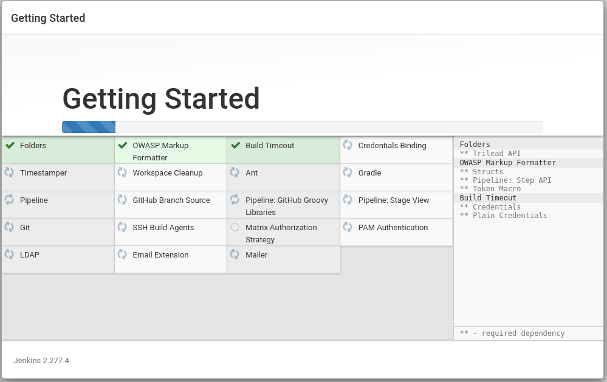The height and width of the screenshot is (382, 607).
Task: Select the GitHub Branch Source plugin entry
Action: [x=171, y=205]
